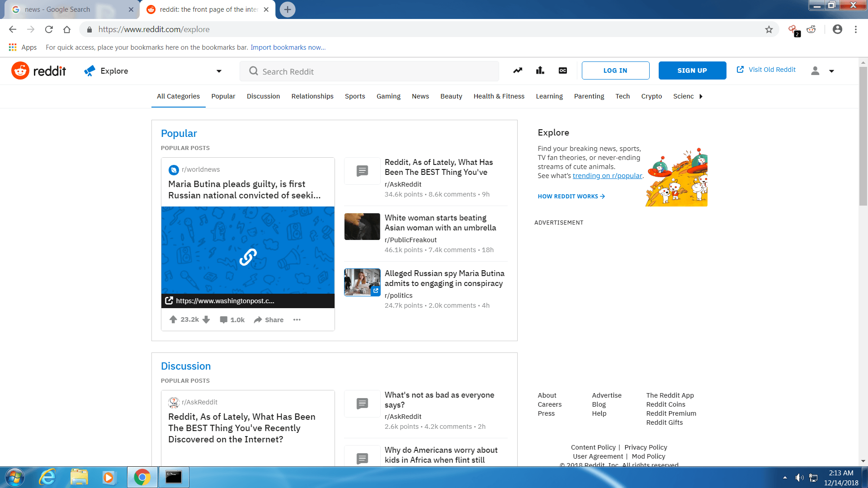Click the Washington Post link thumbnail image

tap(248, 256)
